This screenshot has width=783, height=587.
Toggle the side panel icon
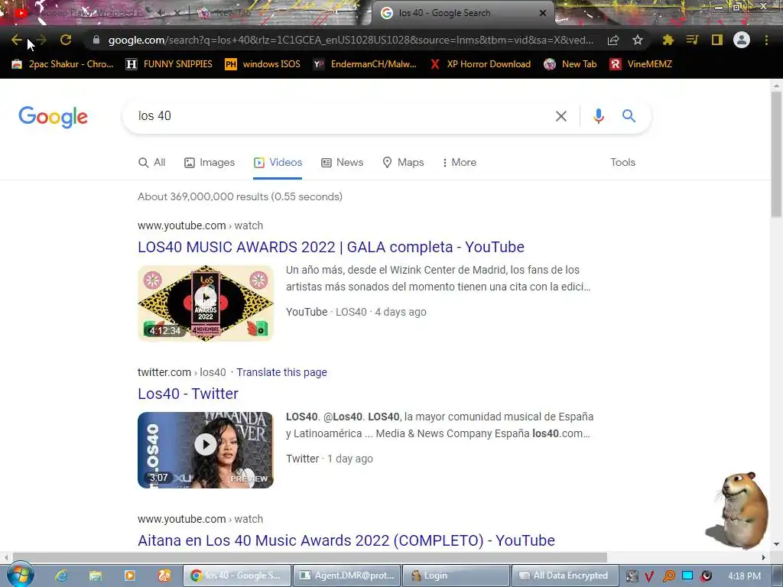[717, 40]
